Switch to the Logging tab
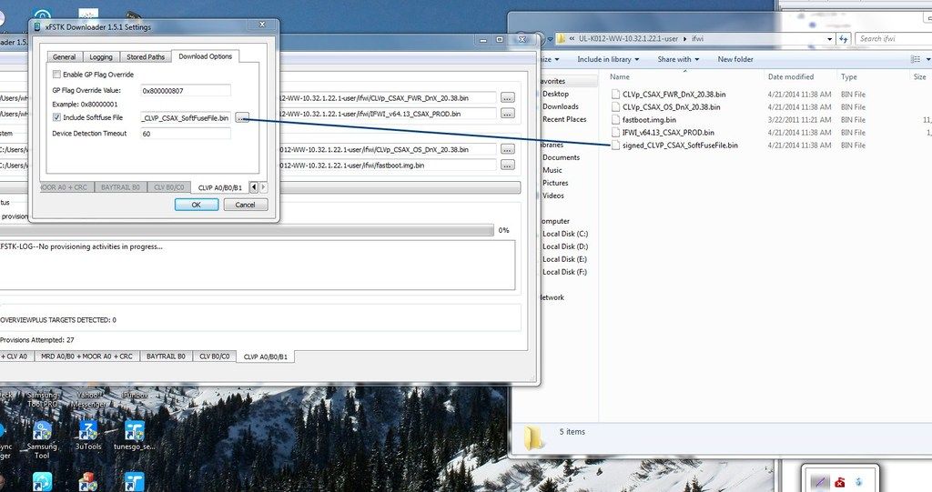Image resolution: width=932 pixels, height=492 pixels. pos(101,57)
